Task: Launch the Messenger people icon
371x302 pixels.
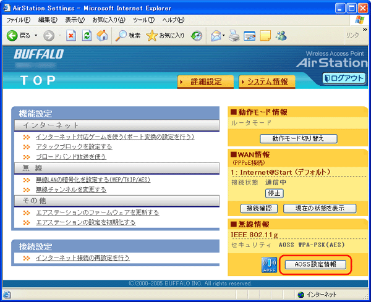Action: [x=281, y=36]
